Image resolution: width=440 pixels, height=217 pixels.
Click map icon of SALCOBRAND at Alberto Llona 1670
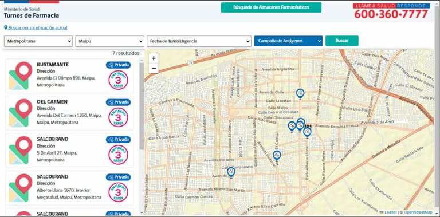point(21,188)
